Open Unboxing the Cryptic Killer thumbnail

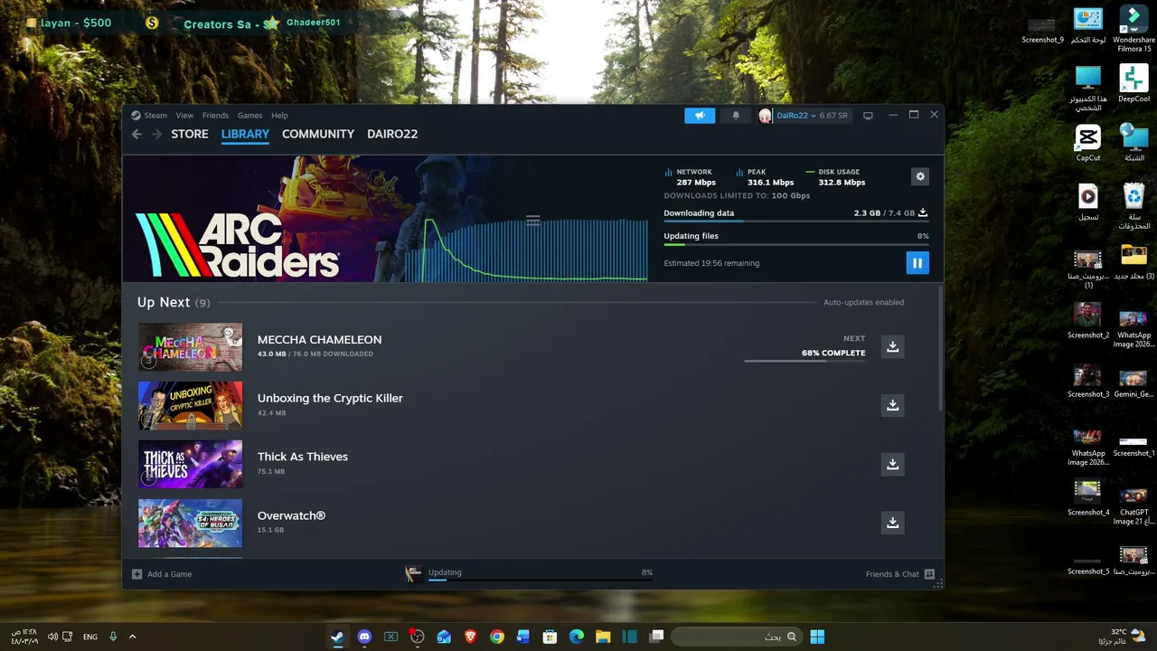coord(190,405)
